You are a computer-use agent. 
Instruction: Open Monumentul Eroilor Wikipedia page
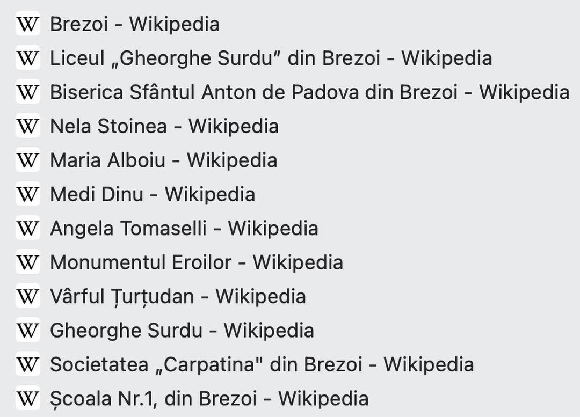(197, 262)
